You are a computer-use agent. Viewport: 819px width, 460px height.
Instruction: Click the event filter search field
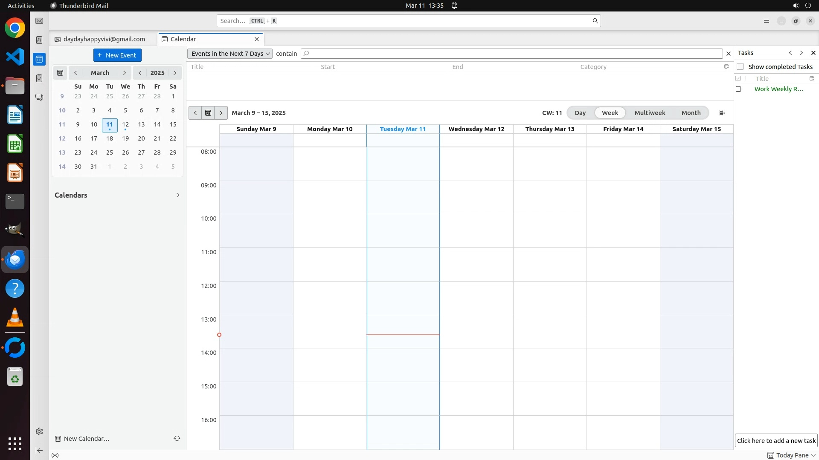[x=512, y=54]
